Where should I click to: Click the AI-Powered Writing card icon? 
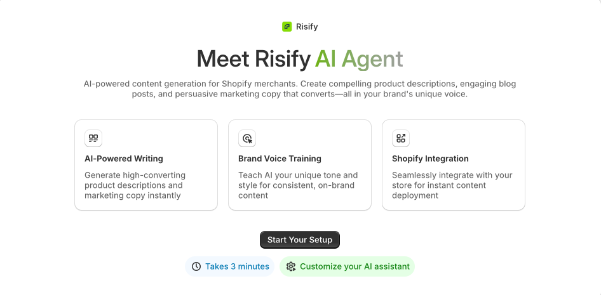point(93,138)
